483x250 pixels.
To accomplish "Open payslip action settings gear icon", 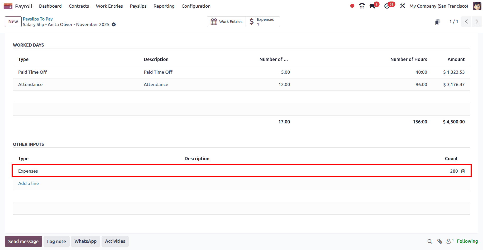I will point(114,24).
